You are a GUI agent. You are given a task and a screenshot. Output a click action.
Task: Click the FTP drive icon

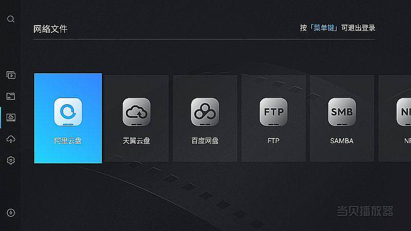tap(273, 112)
